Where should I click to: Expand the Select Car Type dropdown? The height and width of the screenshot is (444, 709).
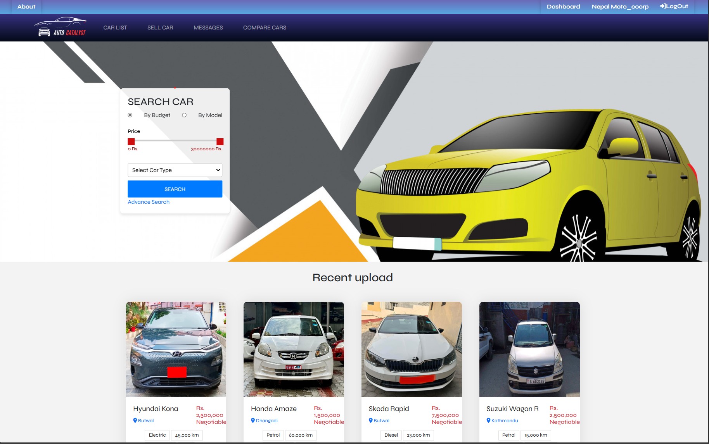pos(175,170)
